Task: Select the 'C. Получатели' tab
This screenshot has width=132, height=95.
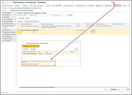Action: [9, 17]
